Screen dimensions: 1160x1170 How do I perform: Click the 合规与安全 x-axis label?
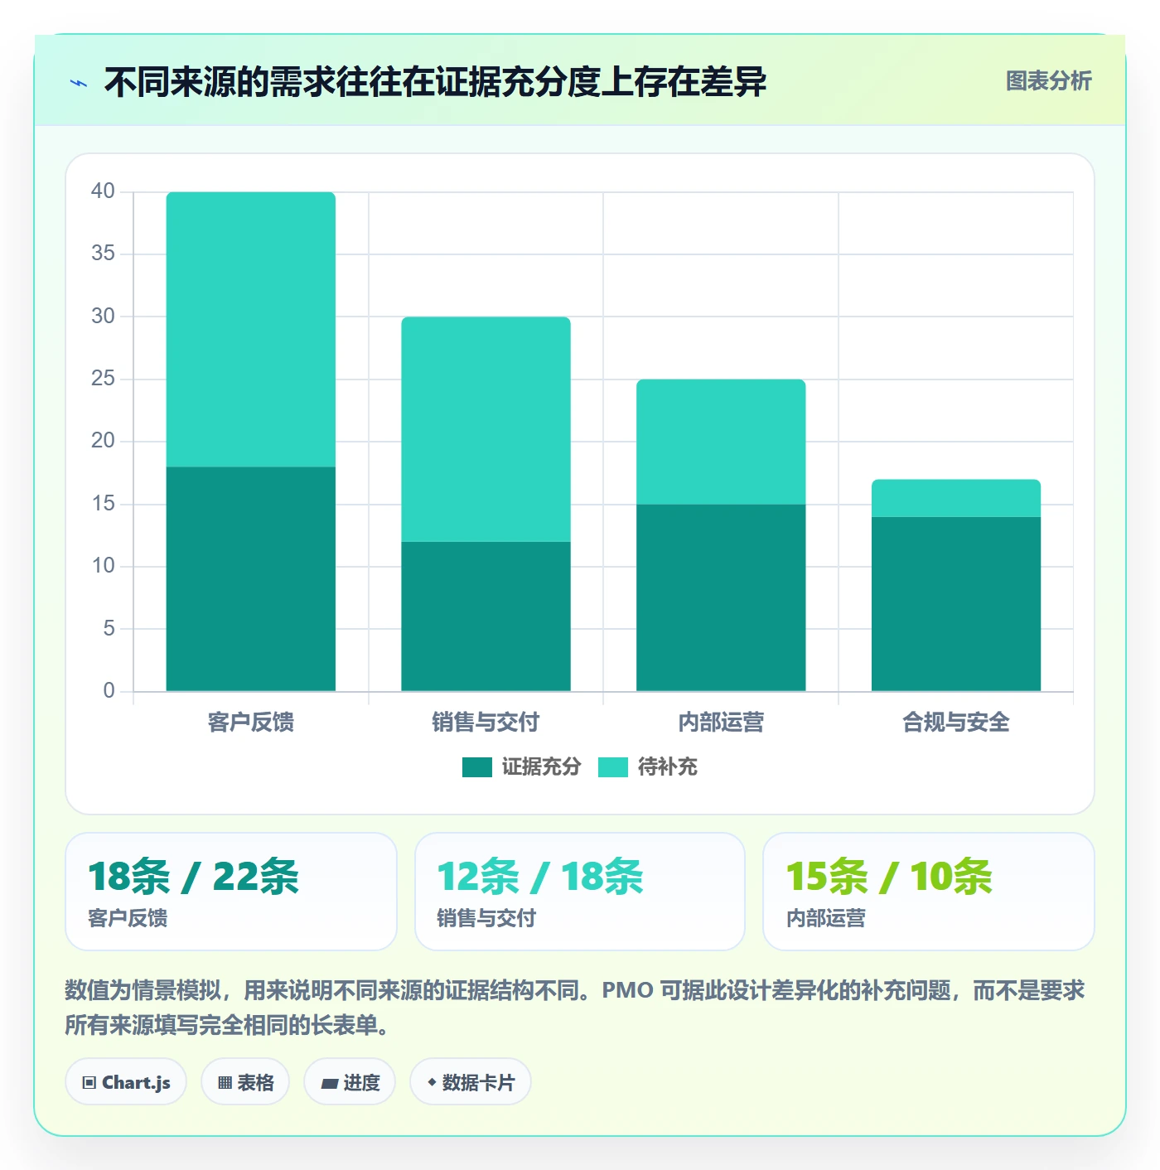click(x=956, y=723)
